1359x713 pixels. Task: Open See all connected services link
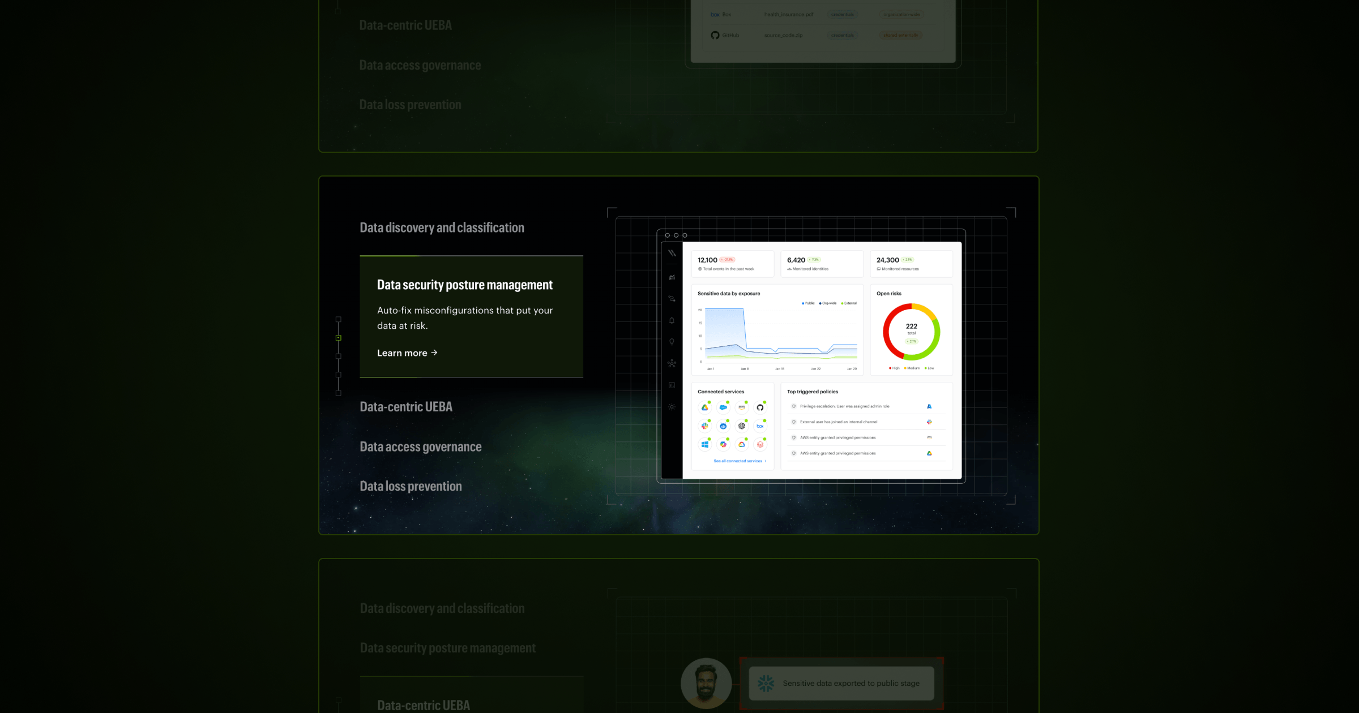point(739,461)
